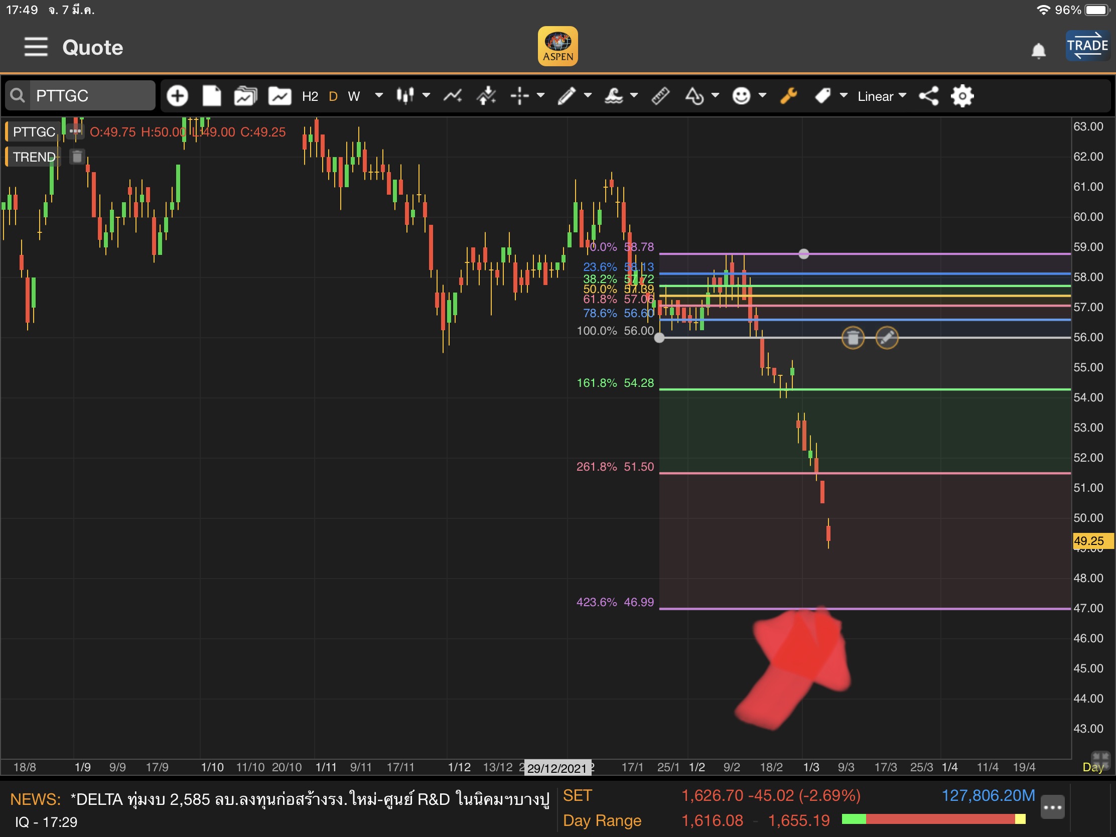Add a new chart with plus icon
This screenshot has width=1116, height=837.
pos(177,96)
